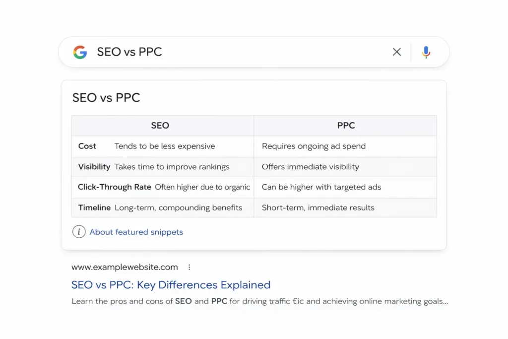Click the SEO vs PPC featured snippet heading
The height and width of the screenshot is (339, 508).
106,97
